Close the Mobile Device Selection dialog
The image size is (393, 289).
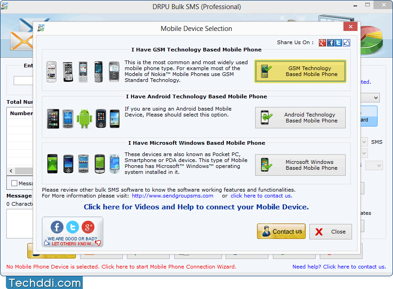tap(351, 26)
